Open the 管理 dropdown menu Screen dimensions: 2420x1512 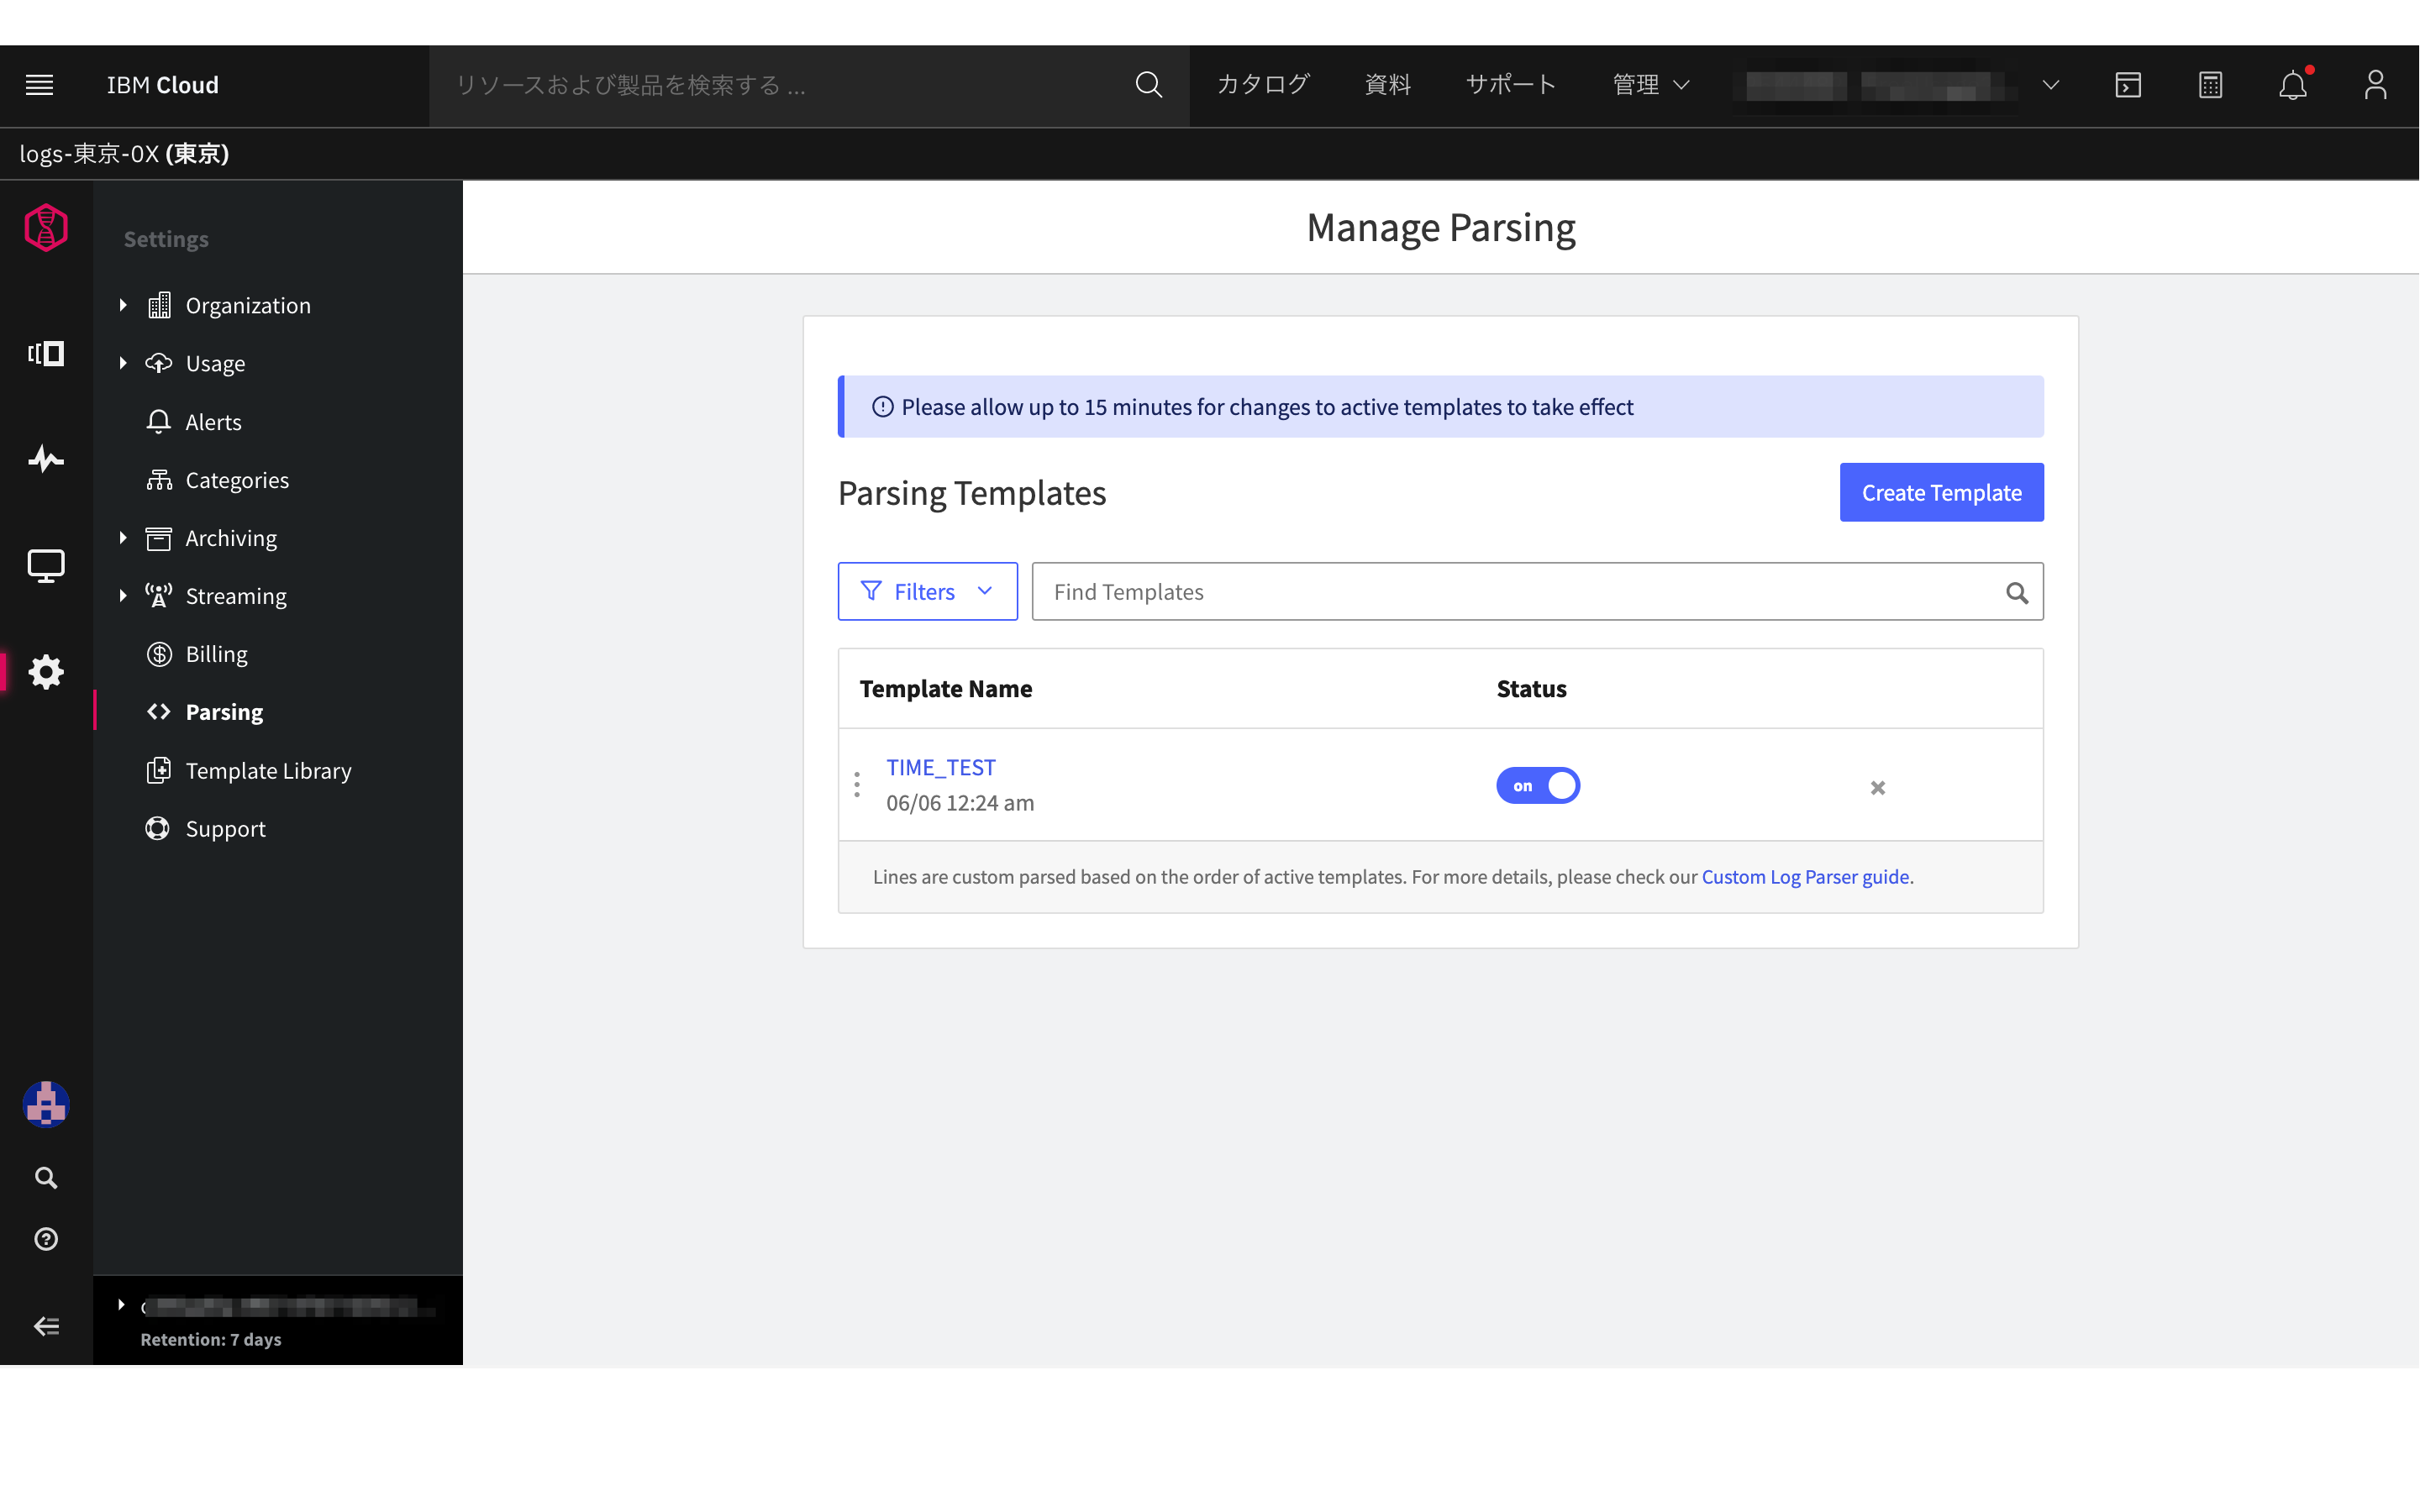(1650, 85)
